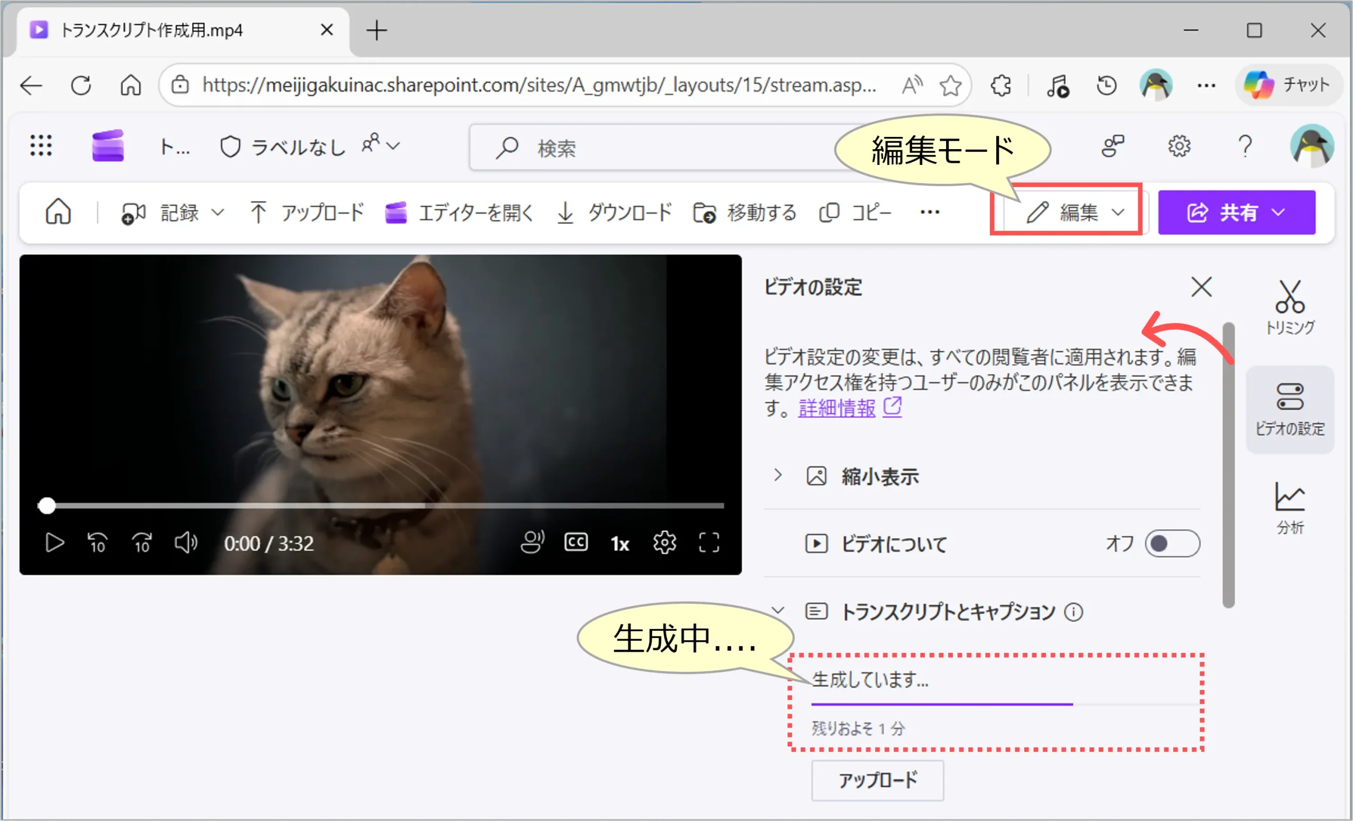
Task: Collapse トランスクリプトとキャプション section
Action: click(x=777, y=611)
